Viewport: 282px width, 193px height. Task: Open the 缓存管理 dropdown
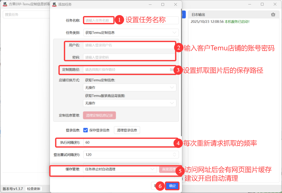120,169
